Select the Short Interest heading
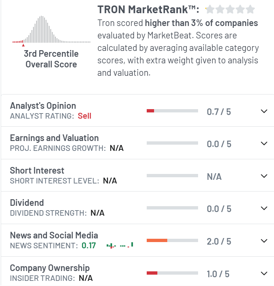 coord(37,171)
